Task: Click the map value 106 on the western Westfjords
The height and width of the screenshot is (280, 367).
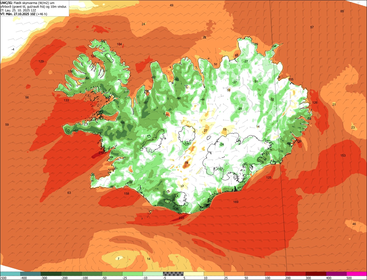Action: (70, 71)
